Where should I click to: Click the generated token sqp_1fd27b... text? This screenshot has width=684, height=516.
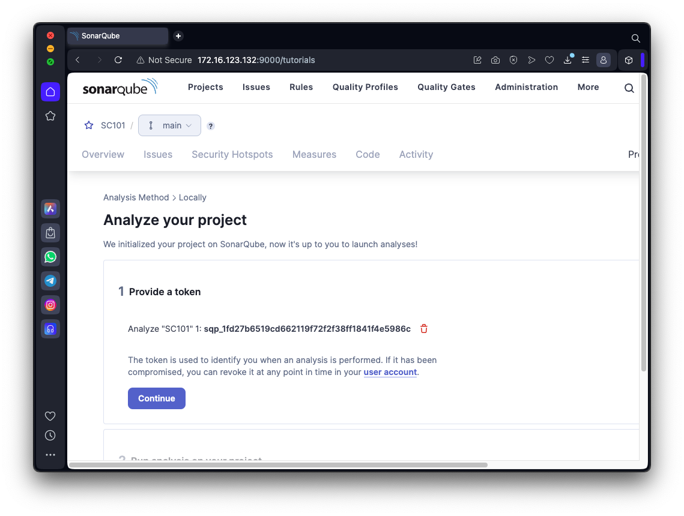[x=307, y=329]
